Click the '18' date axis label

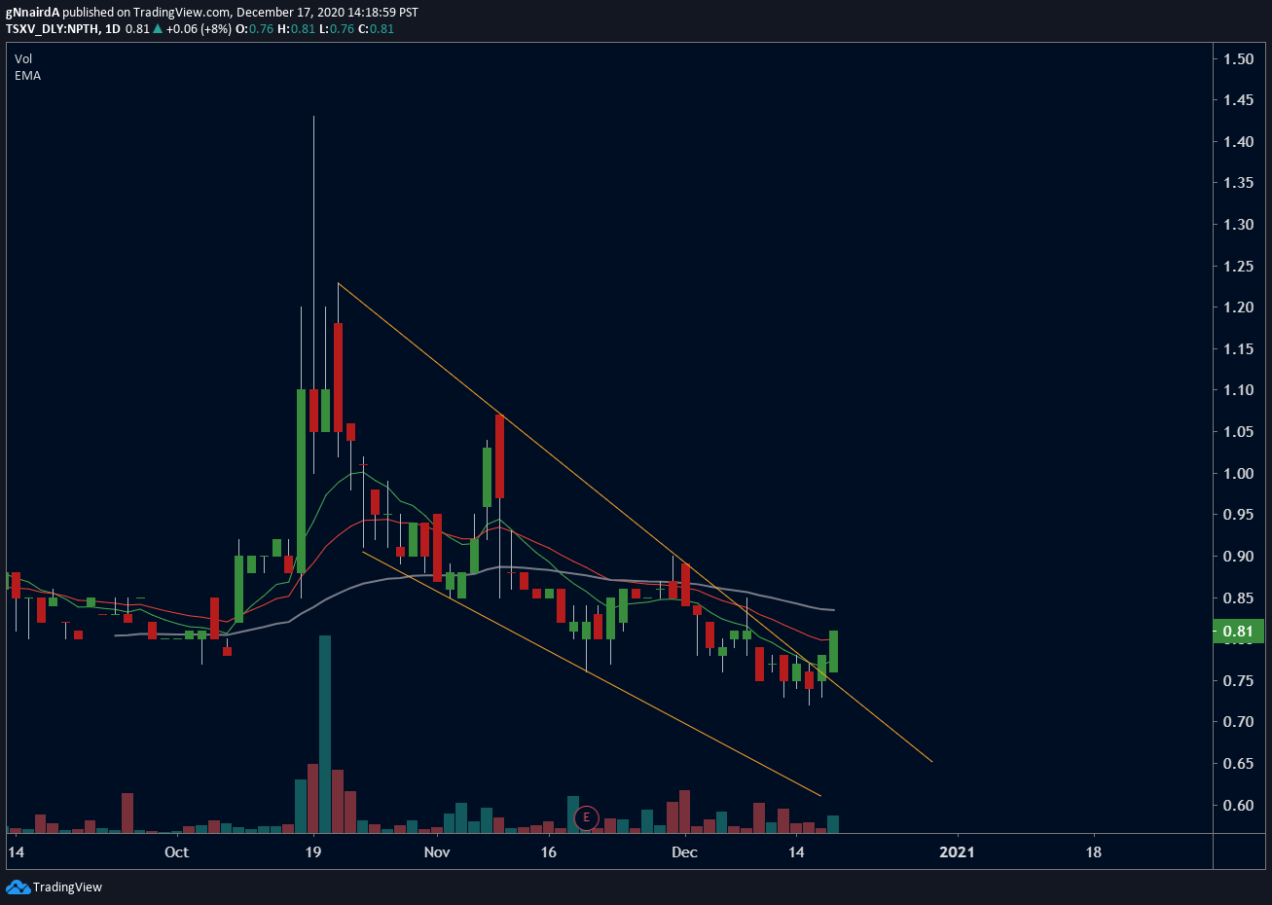(x=1094, y=852)
